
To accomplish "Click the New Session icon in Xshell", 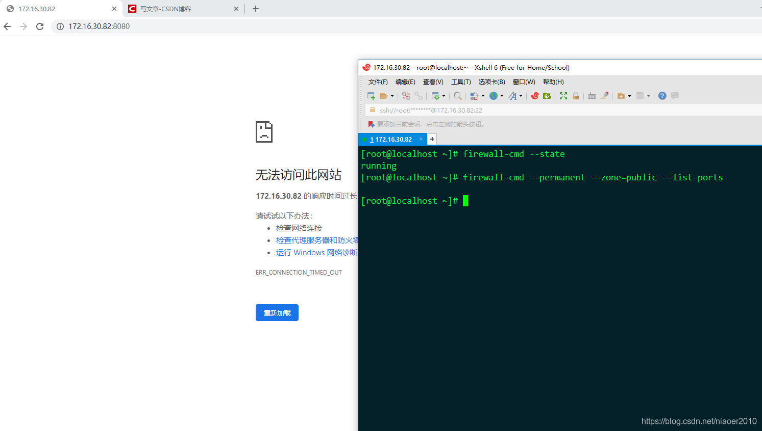I will pos(371,96).
